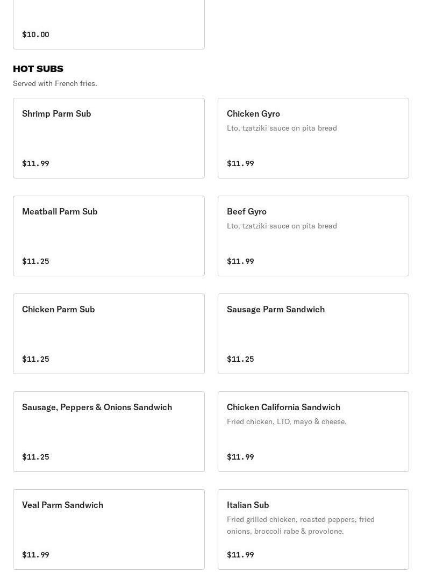The width and height of the screenshot is (422, 587).
Task: Click the $11.99 price under Beef Gyro
Action: pos(240,261)
